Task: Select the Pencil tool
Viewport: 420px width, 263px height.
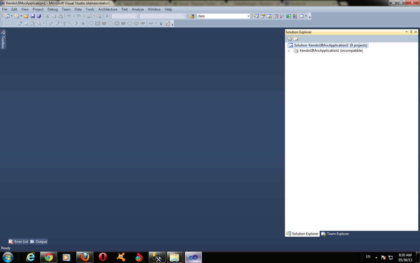Action: (x=51, y=23)
